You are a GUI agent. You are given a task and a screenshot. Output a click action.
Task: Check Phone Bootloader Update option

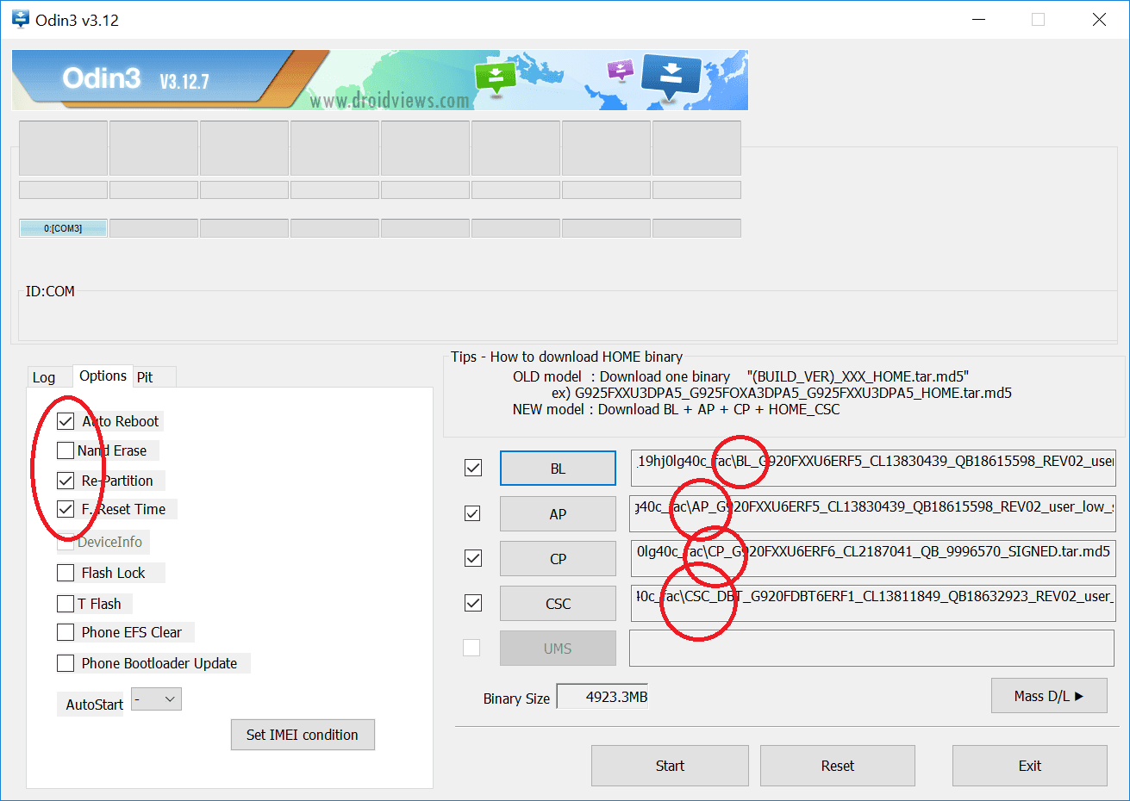tap(66, 663)
